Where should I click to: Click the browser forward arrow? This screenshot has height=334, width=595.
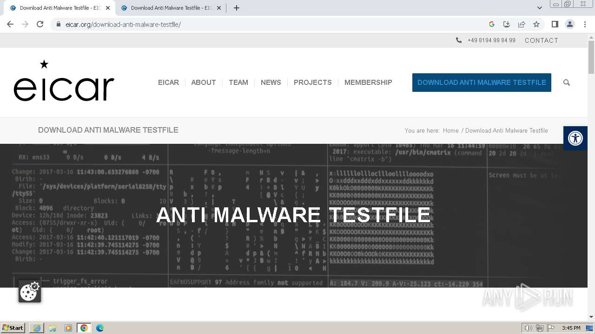(x=25, y=24)
